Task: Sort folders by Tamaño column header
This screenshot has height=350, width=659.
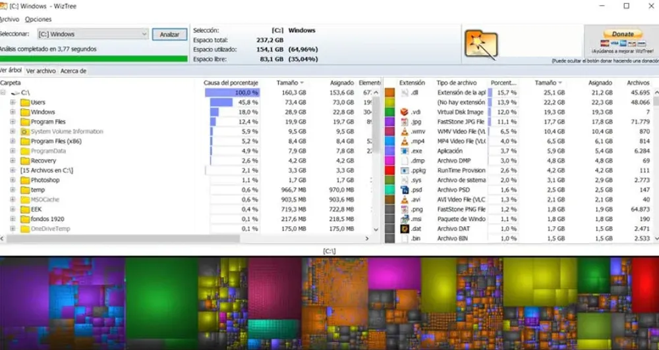Action: (290, 83)
